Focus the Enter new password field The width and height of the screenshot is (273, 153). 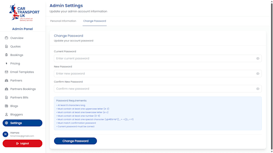[158, 74]
